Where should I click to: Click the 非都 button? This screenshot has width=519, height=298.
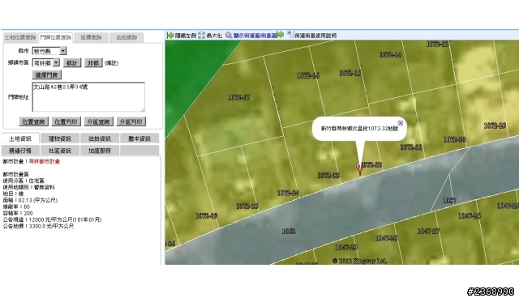[x=93, y=63]
